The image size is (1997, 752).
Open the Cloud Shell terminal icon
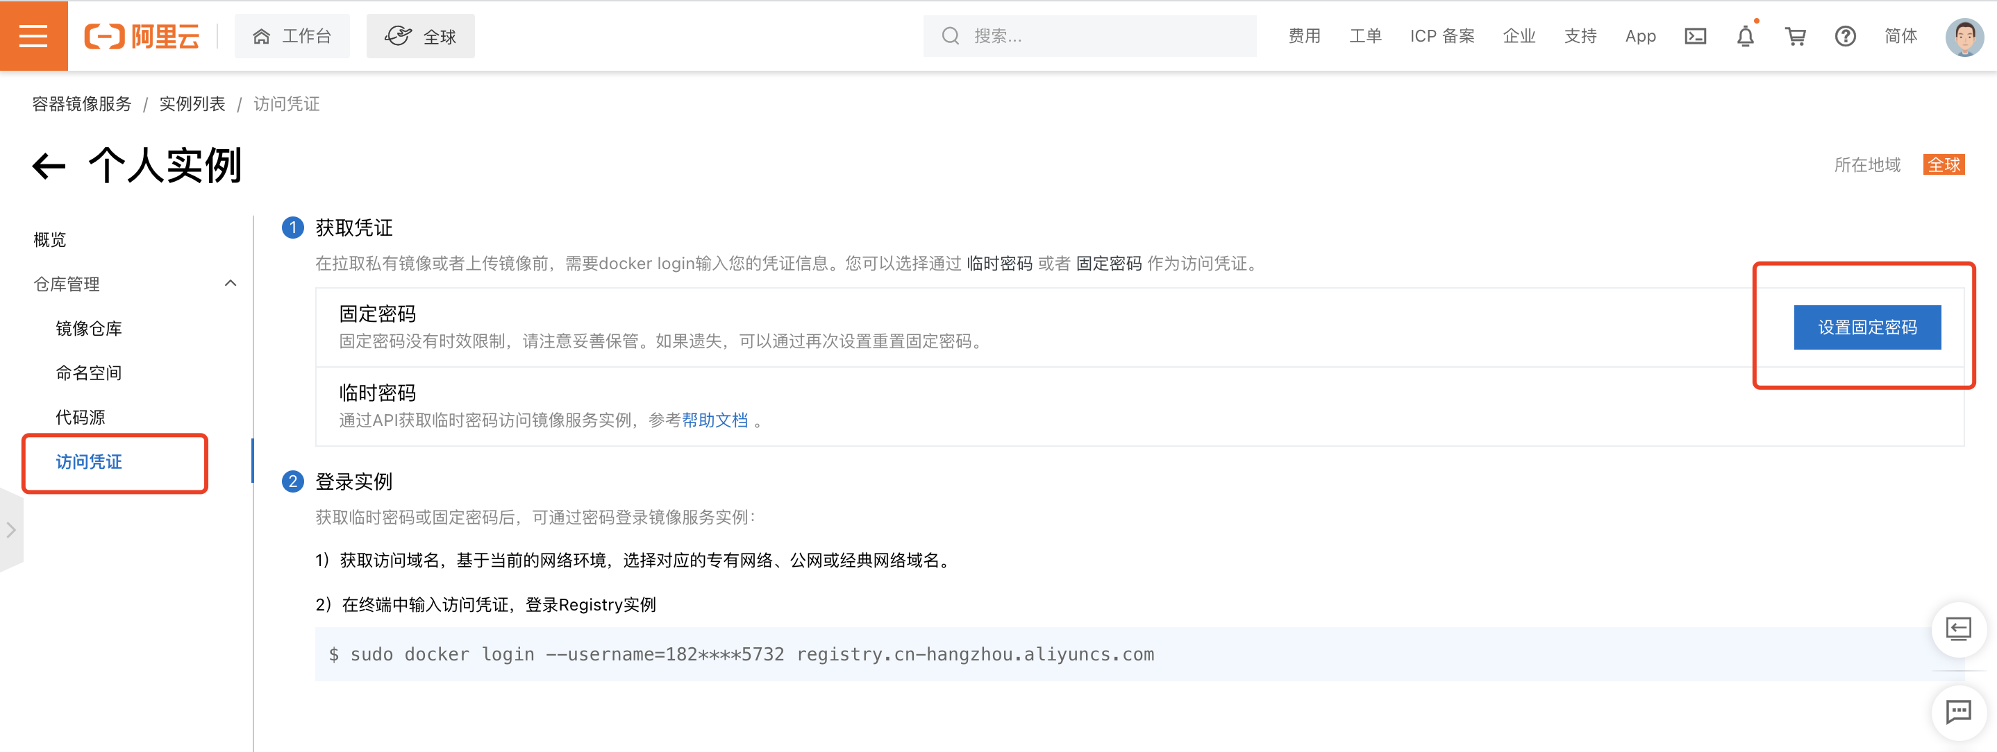[x=1695, y=36]
